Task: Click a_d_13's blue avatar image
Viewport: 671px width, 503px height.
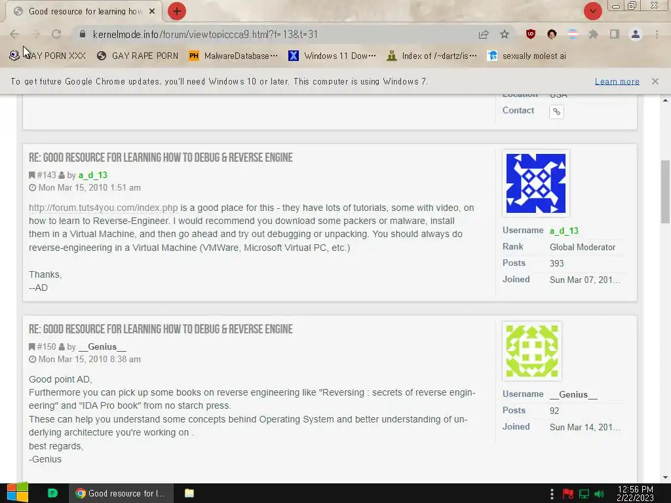Action: point(536,183)
